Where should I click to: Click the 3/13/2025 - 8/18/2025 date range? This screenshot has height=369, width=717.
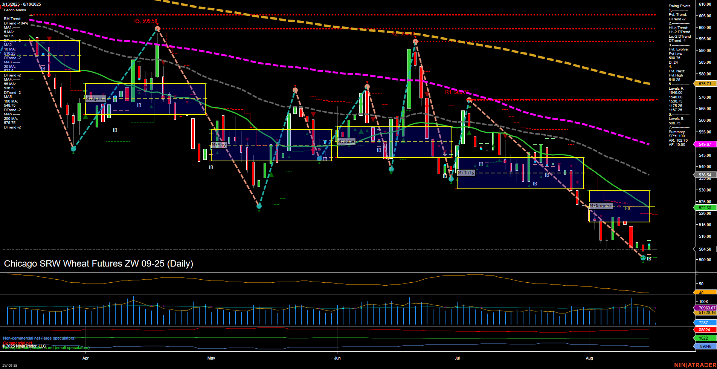(21, 4)
